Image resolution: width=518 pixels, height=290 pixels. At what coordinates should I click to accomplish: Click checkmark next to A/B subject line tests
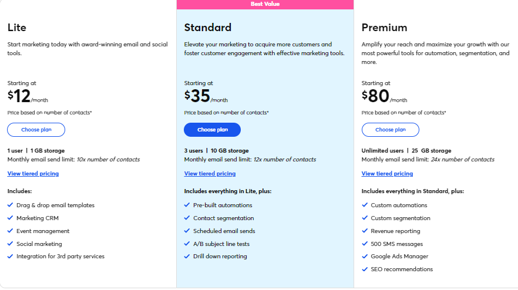(187, 244)
